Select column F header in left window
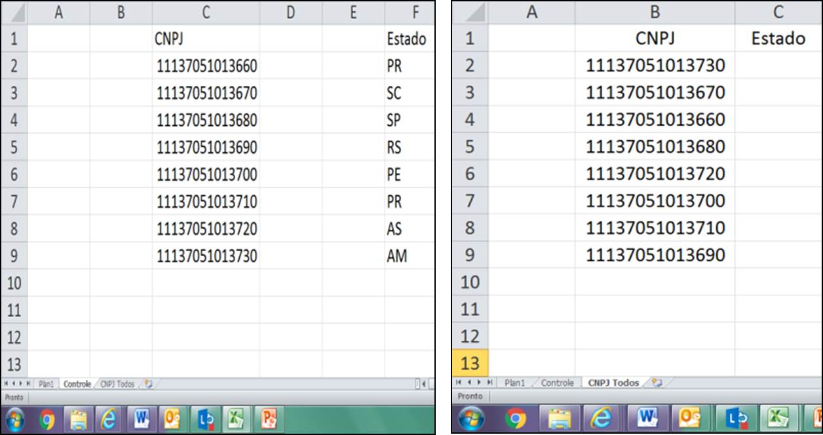The height and width of the screenshot is (435, 823). click(410, 12)
